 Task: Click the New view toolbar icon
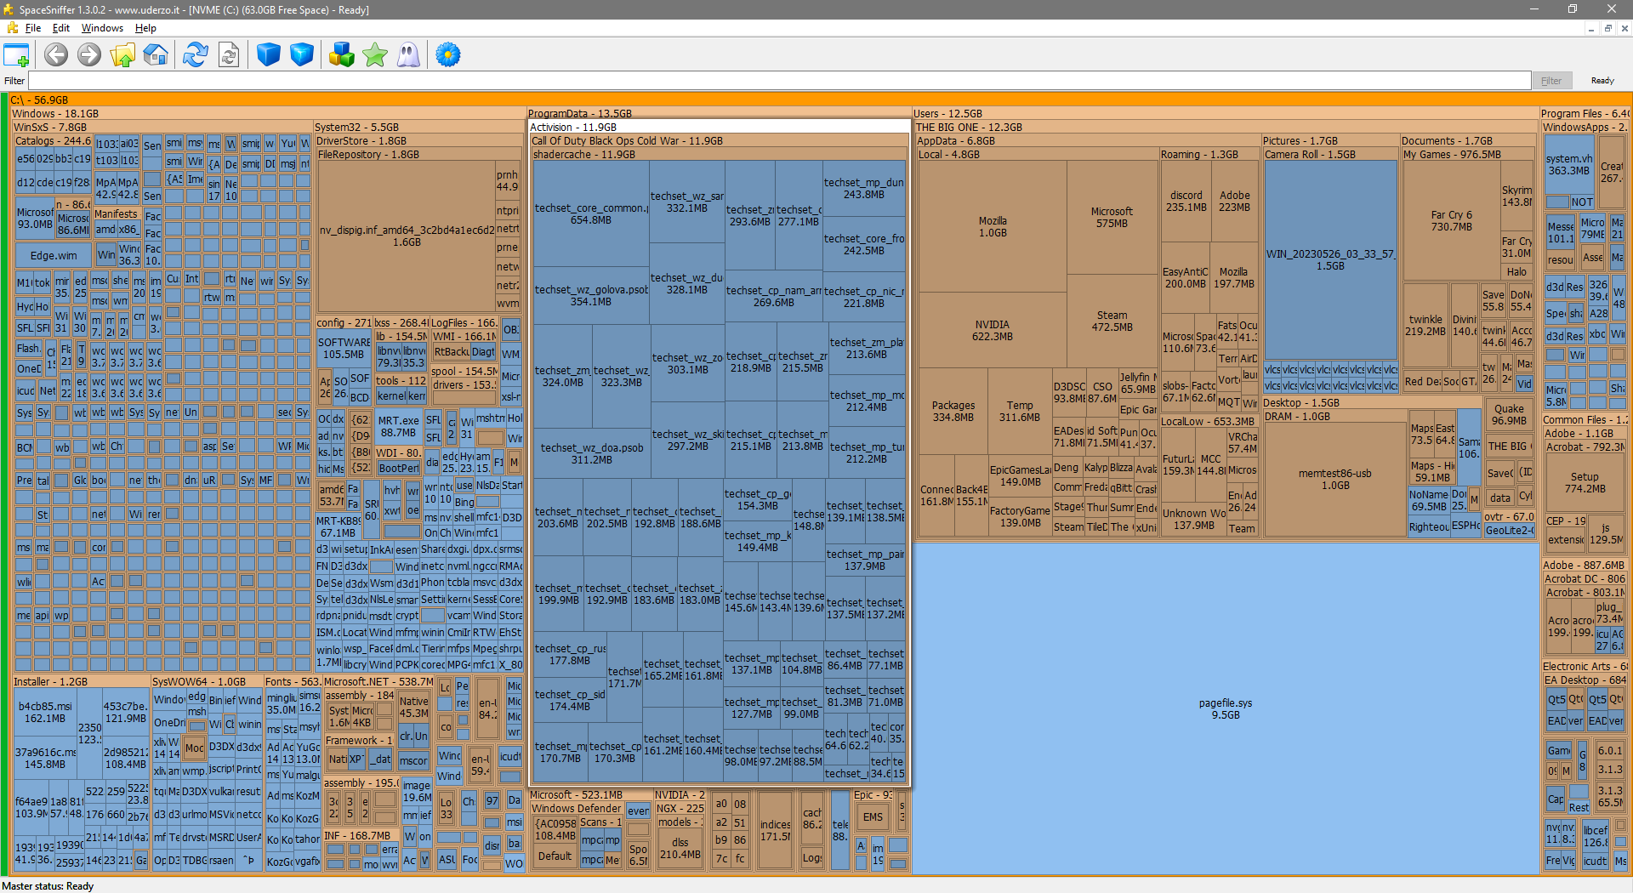click(x=17, y=55)
